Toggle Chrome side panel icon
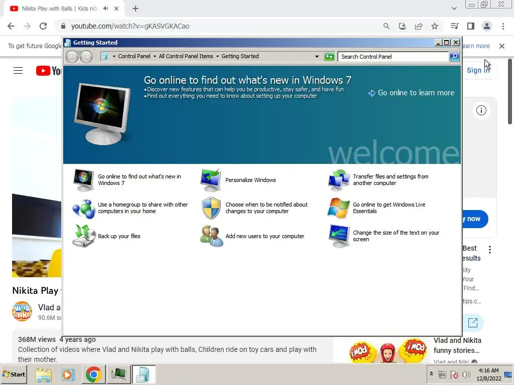This screenshot has height=385, width=514. (x=471, y=26)
